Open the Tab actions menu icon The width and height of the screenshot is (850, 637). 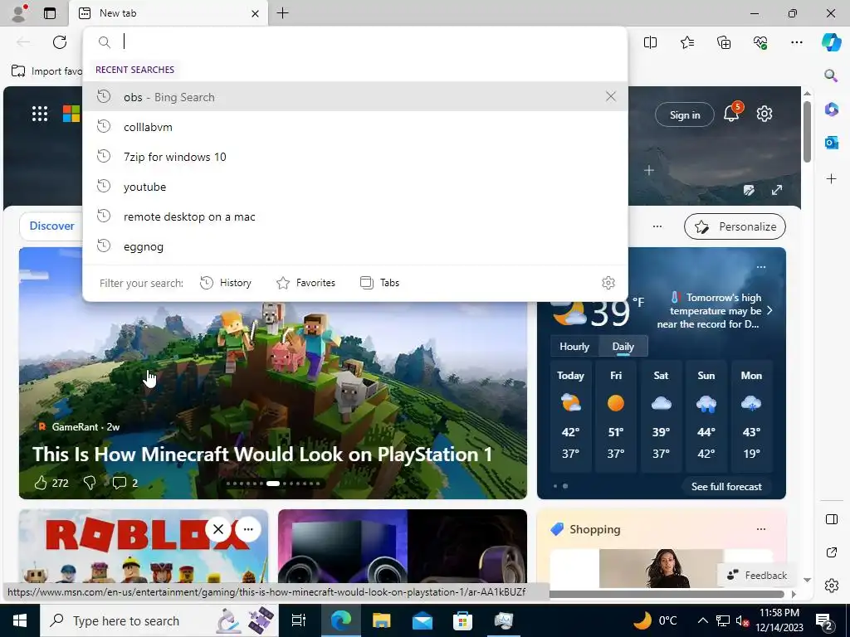pos(50,13)
